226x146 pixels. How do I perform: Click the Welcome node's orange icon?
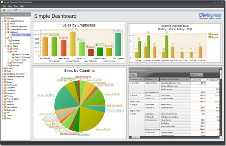coord(5,18)
